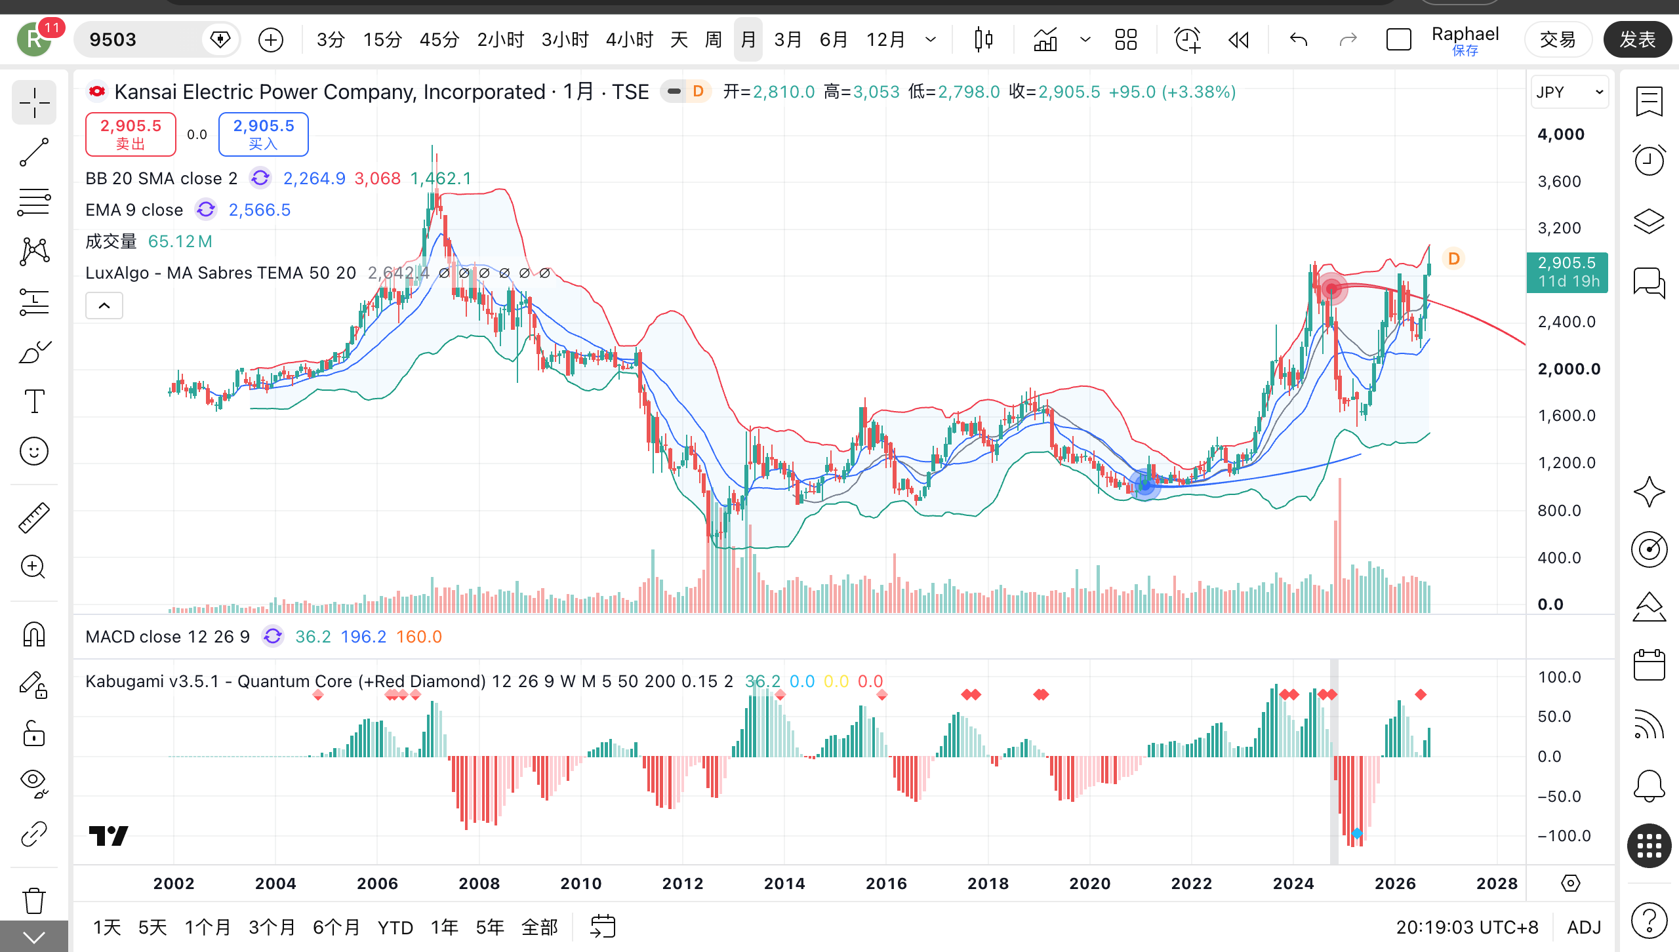Switch to the 3分 interval
1679x952 pixels.
click(331, 40)
